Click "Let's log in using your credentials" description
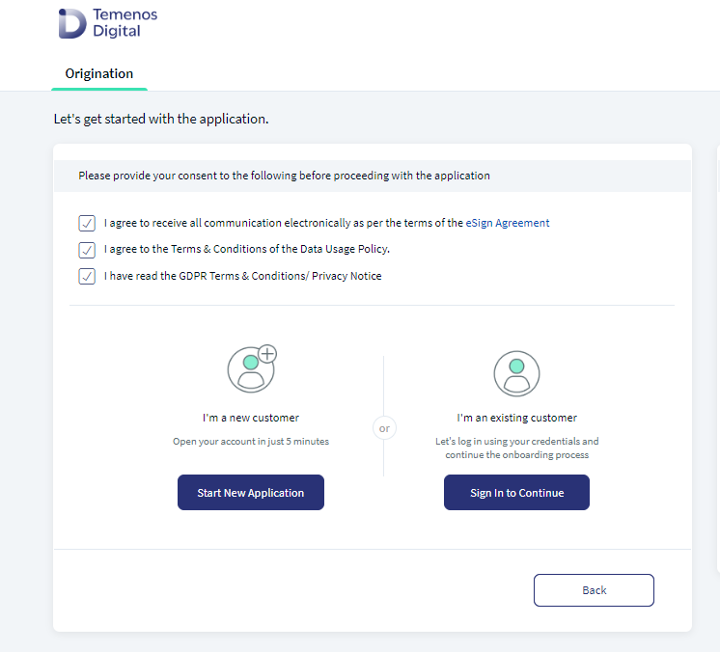 (x=516, y=448)
